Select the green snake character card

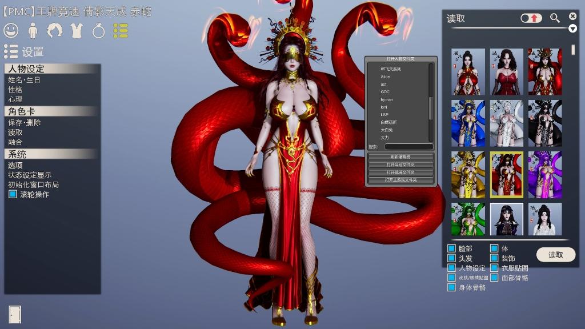468,219
